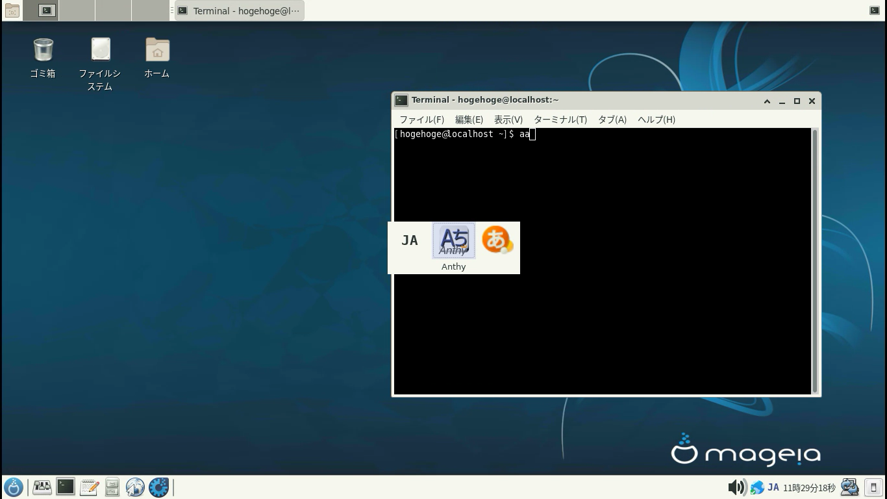
Task: Click the JA input indicator in system tray
Action: (773, 487)
